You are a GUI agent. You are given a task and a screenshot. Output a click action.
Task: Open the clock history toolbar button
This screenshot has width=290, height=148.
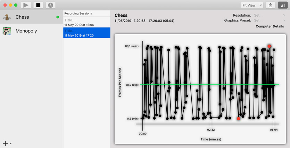pos(50,5)
